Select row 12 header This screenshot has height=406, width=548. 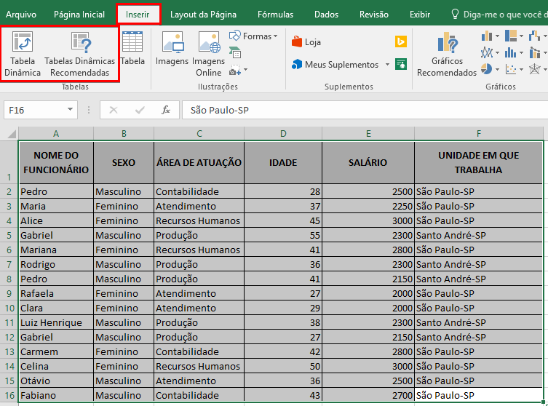coord(9,337)
